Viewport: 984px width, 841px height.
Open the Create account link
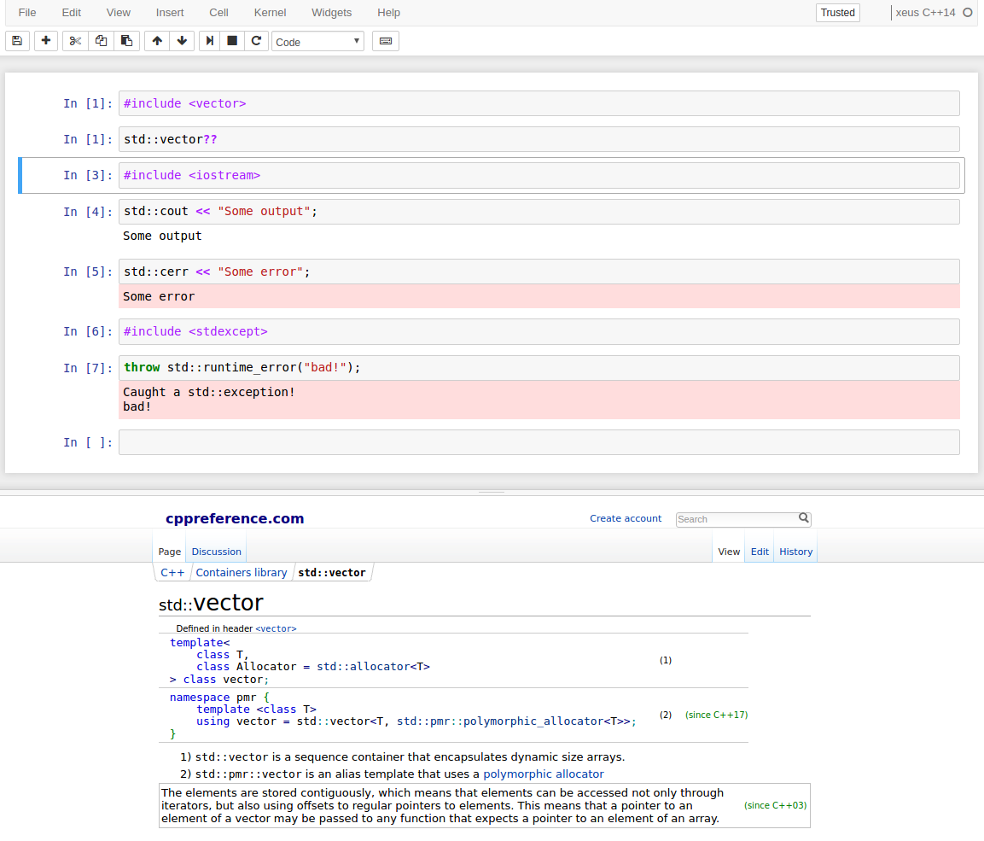coord(626,518)
